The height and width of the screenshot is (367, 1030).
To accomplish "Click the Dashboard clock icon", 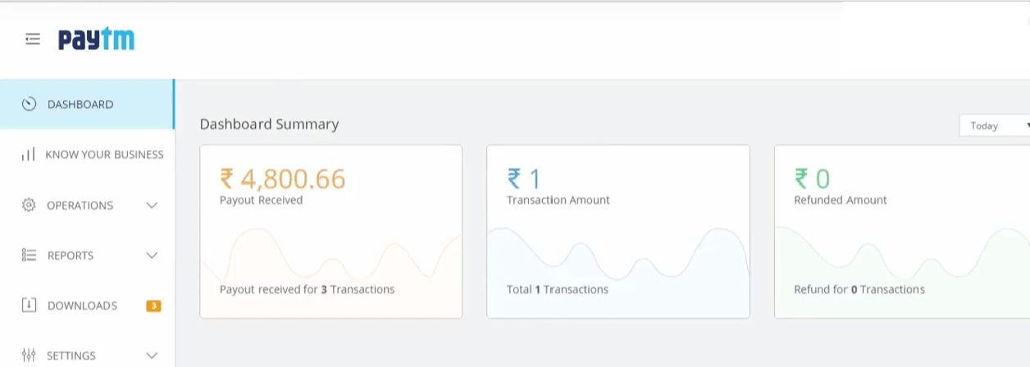I will pyautogui.click(x=29, y=104).
